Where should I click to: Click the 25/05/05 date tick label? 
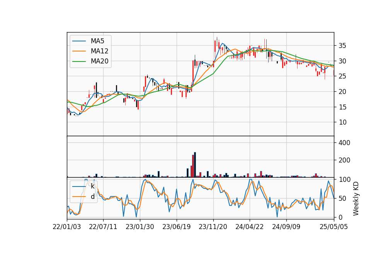click(334, 227)
